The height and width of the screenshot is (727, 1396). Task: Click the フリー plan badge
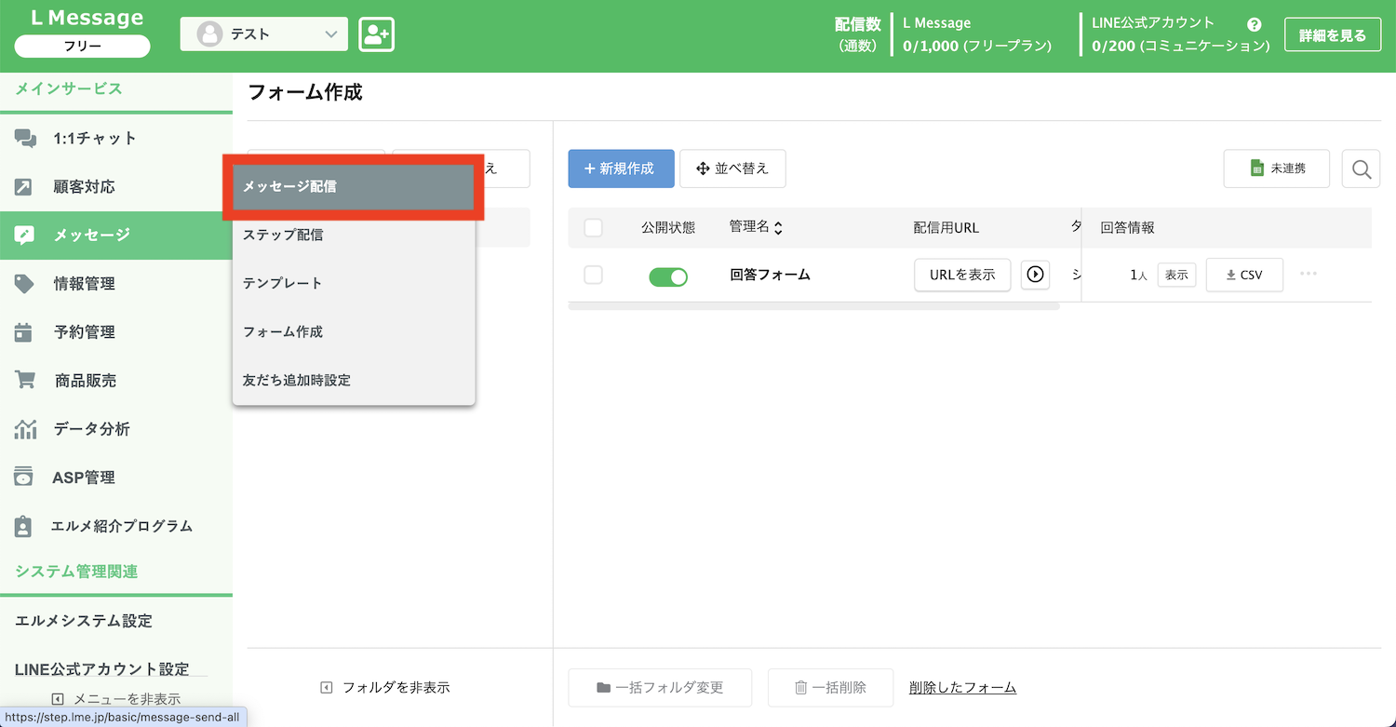click(83, 46)
